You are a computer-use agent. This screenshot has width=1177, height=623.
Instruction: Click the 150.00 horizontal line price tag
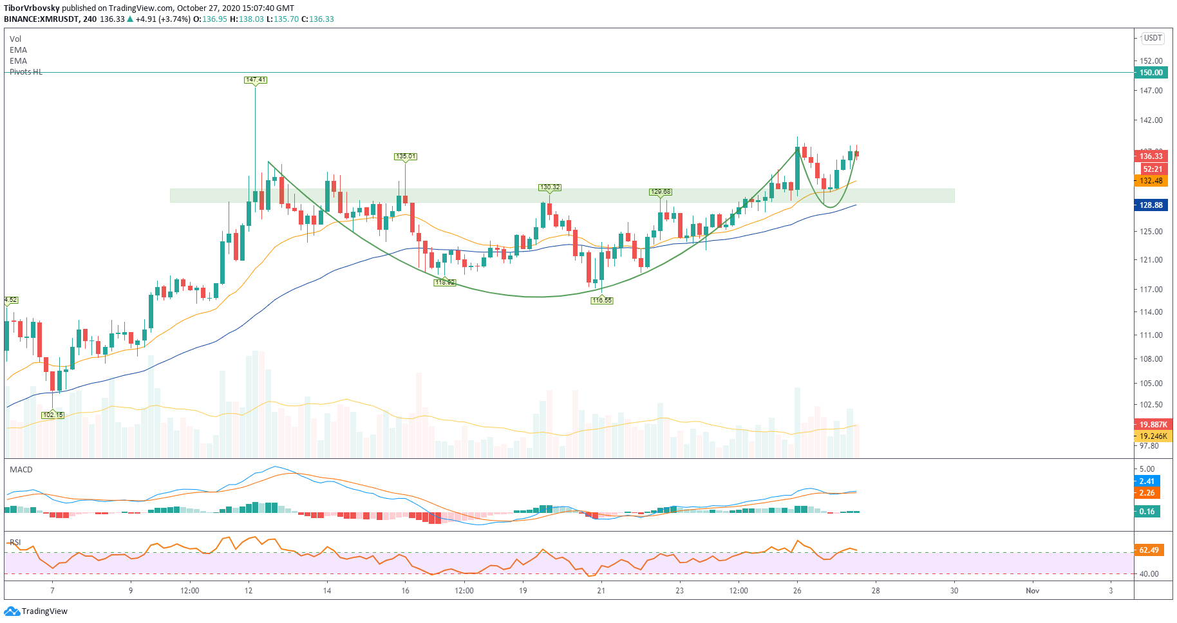pos(1151,73)
